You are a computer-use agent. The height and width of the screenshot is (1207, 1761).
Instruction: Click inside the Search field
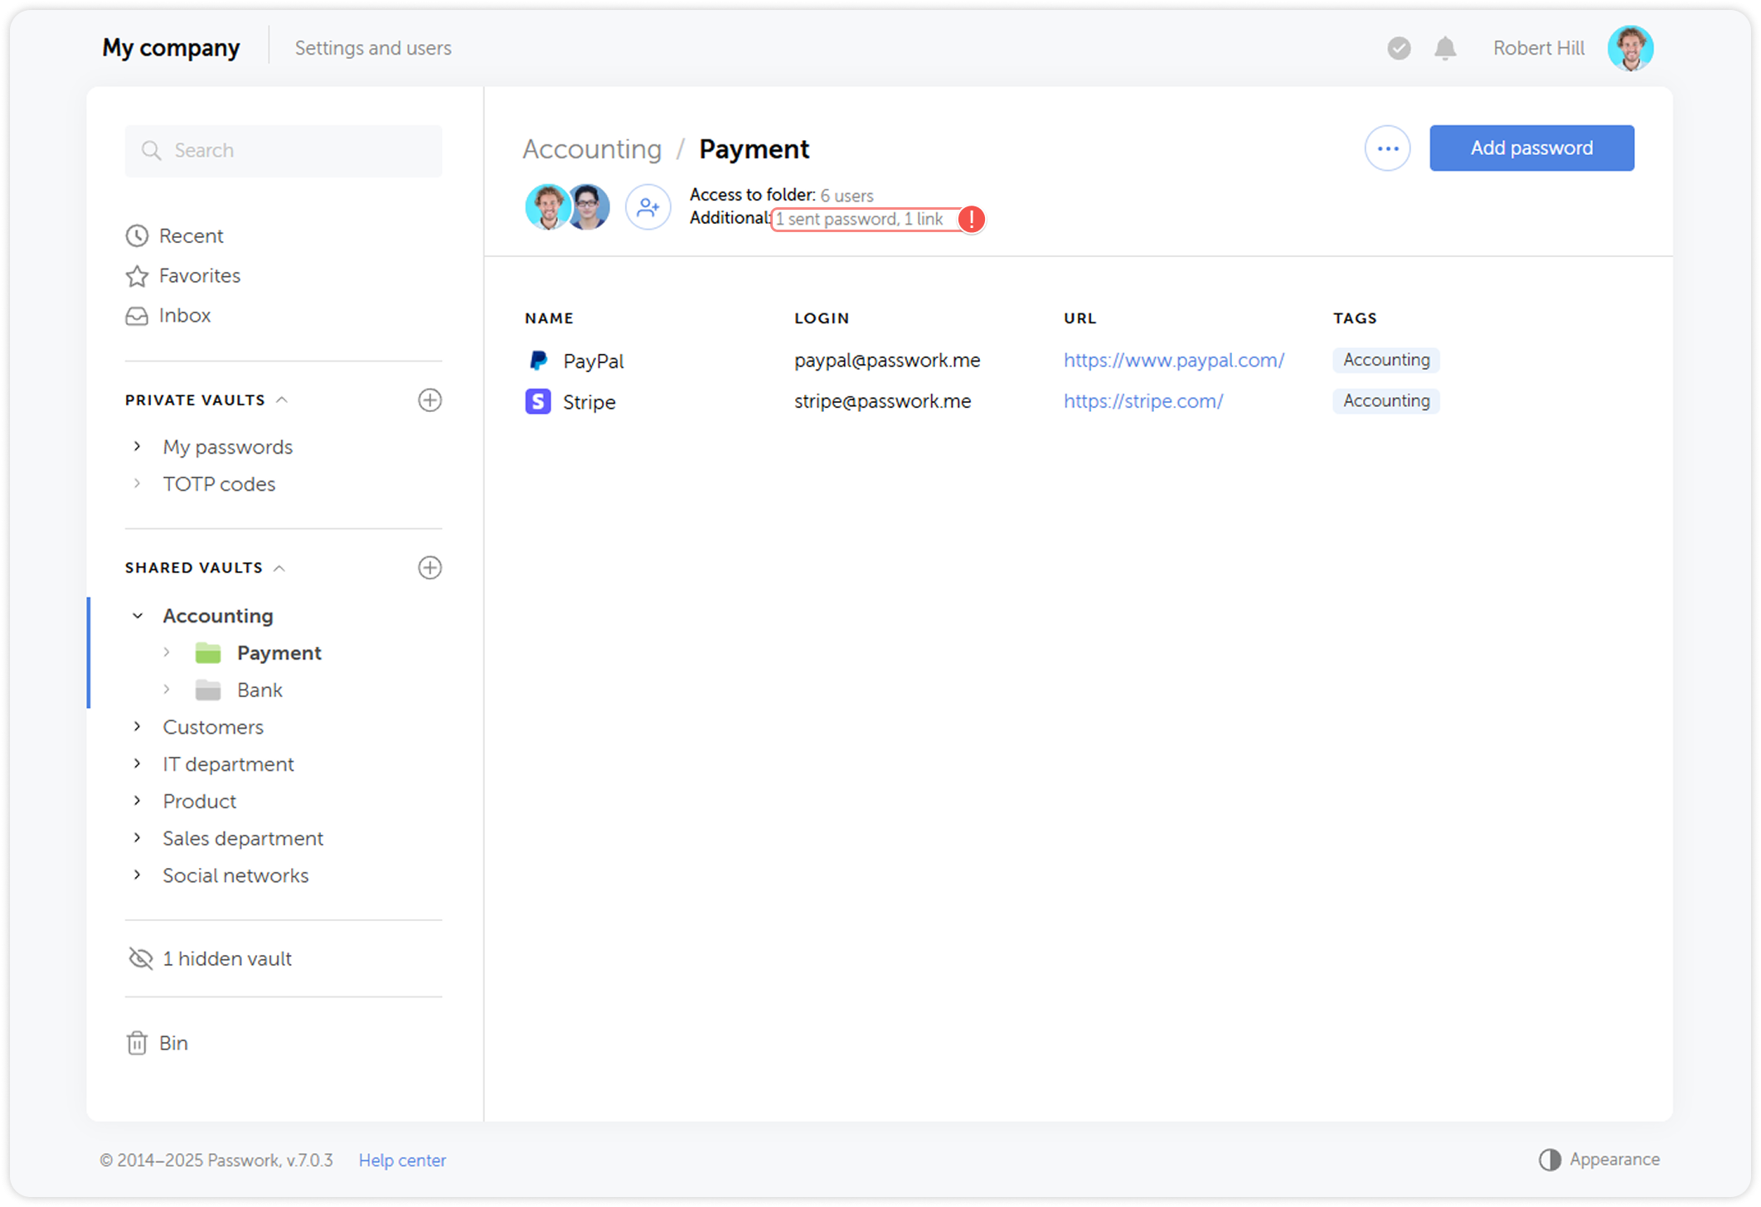[283, 150]
